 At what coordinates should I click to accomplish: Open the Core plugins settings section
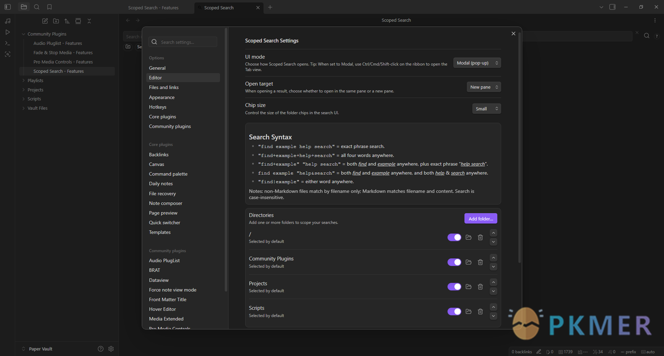click(x=183, y=117)
